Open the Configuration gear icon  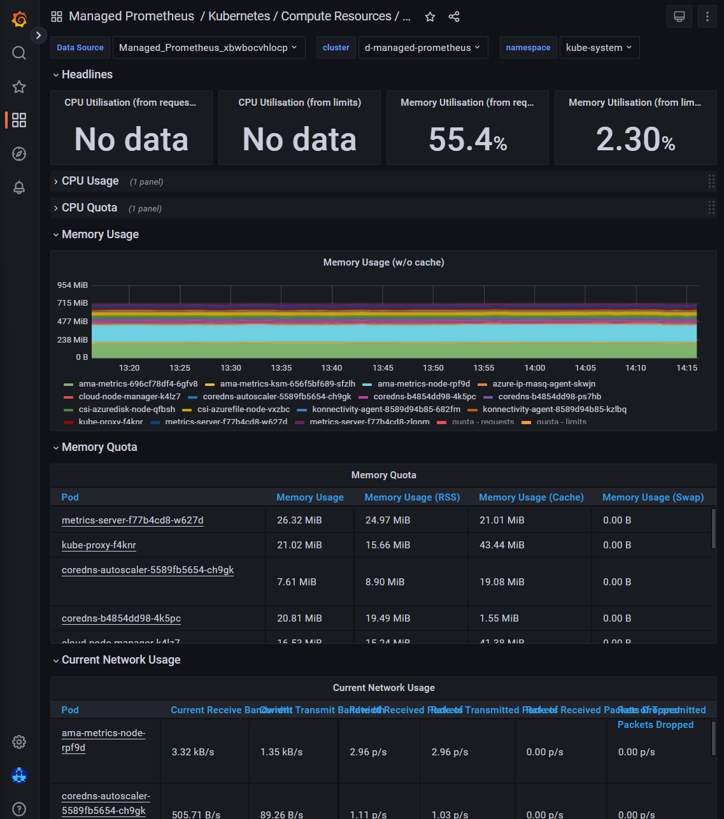pos(19,742)
